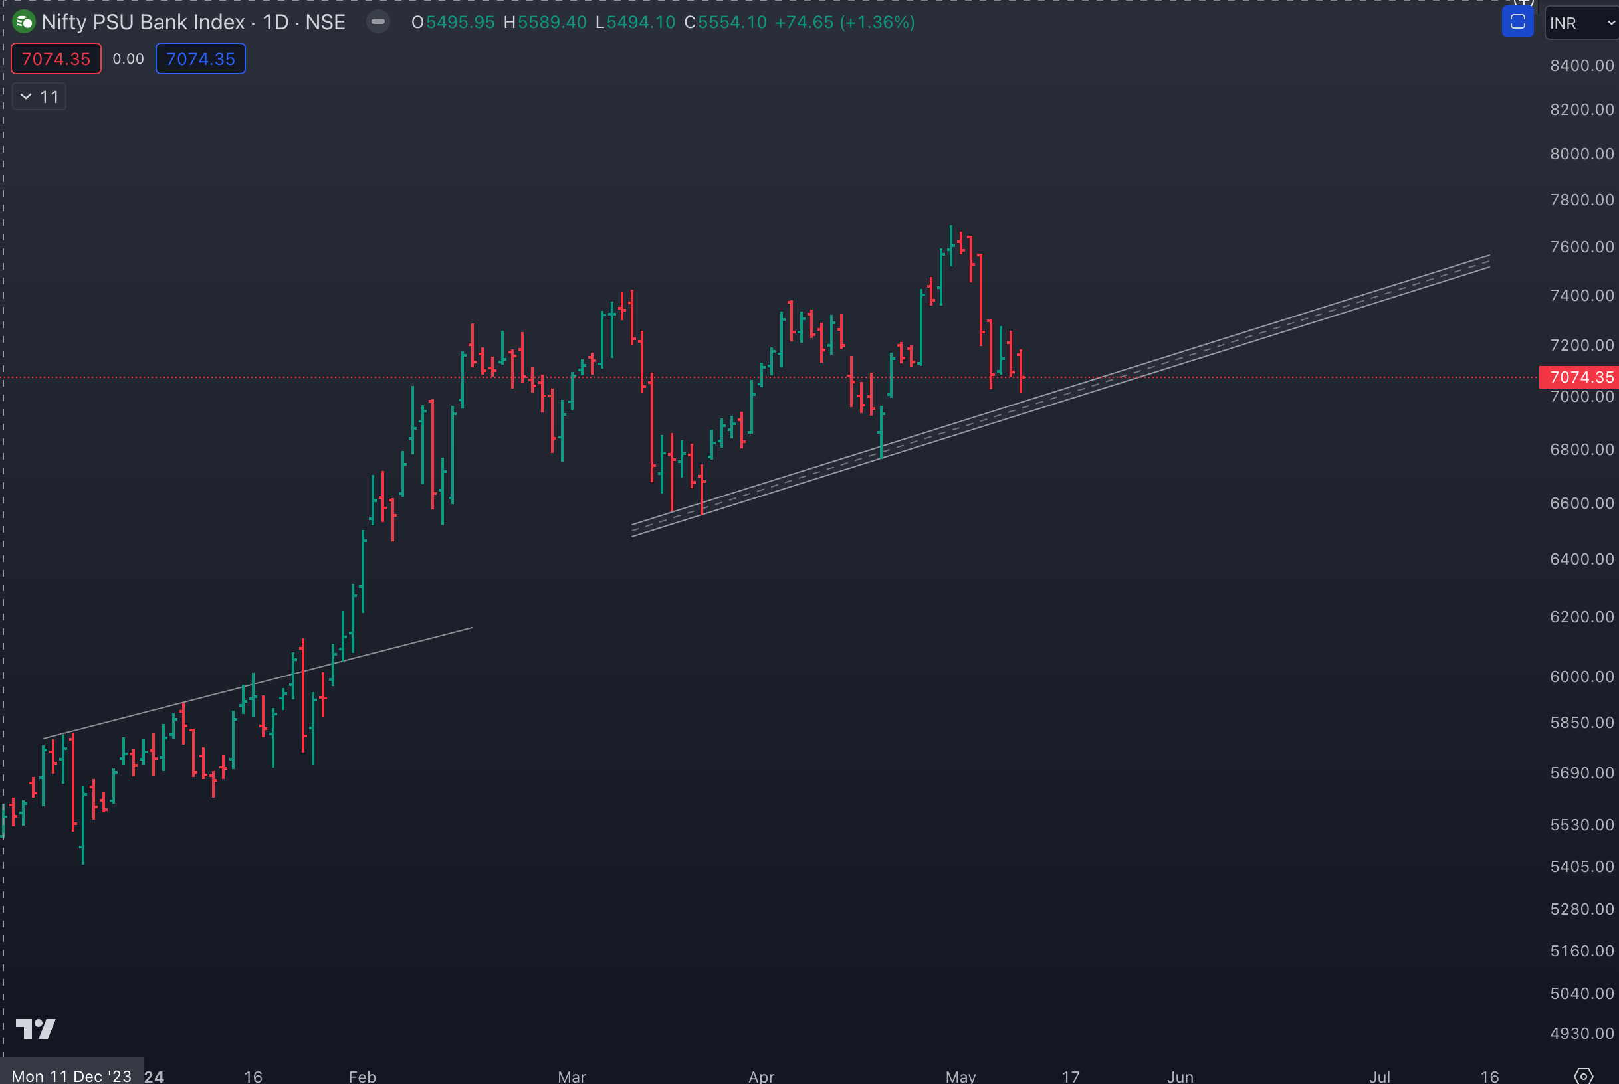Click the 6800.00 price scale label
Screen dimensions: 1619x1084
tap(1582, 450)
